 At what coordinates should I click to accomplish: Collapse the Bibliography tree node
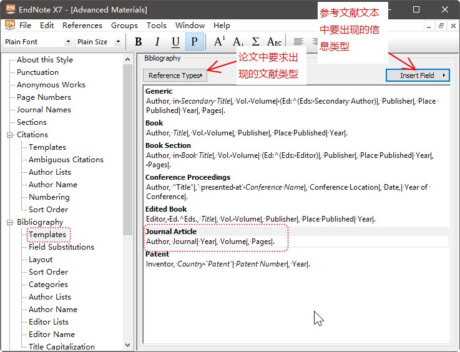[10, 222]
